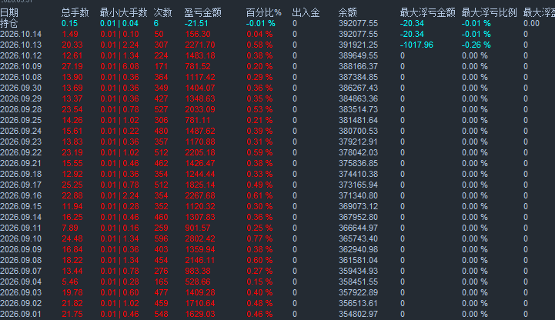Screen dimensions: 555x320
Task: Click the 百分比% column header
Action: 264,13
